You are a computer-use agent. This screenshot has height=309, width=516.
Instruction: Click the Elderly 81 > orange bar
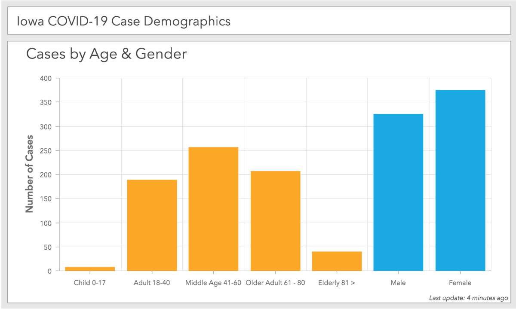337,261
